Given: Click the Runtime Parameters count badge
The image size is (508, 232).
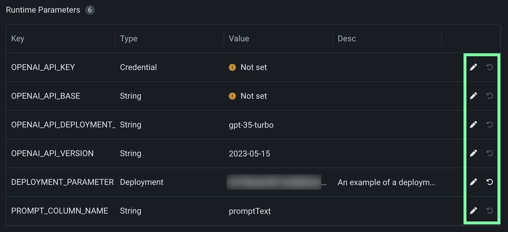Looking at the screenshot, I should tap(90, 10).
